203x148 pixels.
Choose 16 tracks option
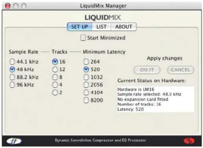click(55, 62)
